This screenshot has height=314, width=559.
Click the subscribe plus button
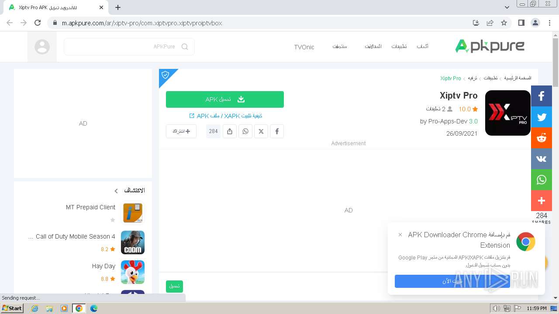point(181,131)
